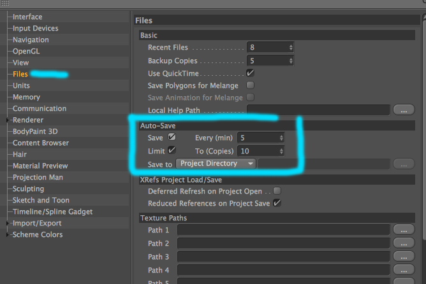Toggle Reduced References on Project Save
This screenshot has width=426, height=284.
pyautogui.click(x=277, y=203)
